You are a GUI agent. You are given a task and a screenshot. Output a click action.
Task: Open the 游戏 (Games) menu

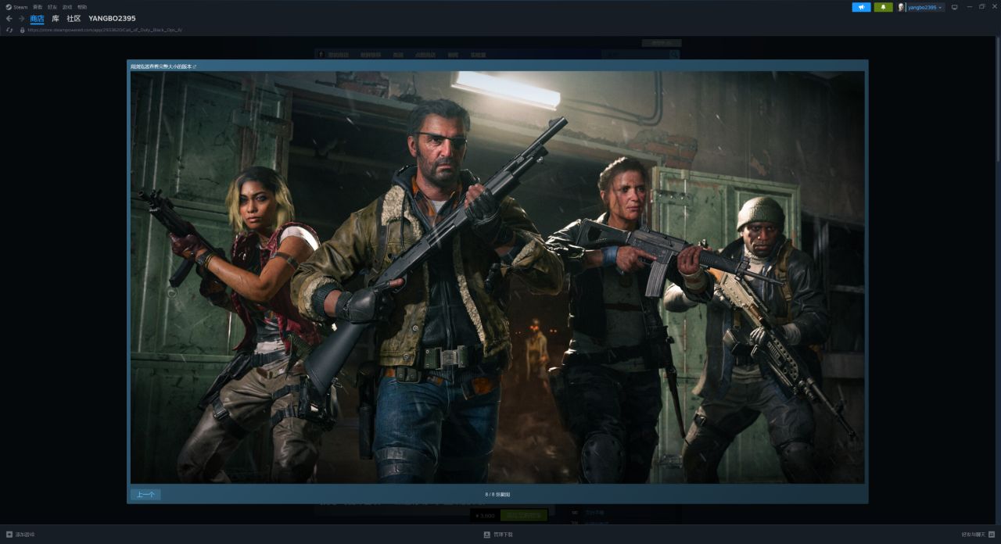pyautogui.click(x=67, y=7)
